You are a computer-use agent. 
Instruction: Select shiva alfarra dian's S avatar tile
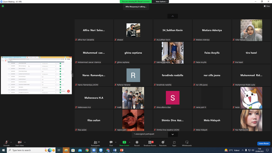pos(173,98)
